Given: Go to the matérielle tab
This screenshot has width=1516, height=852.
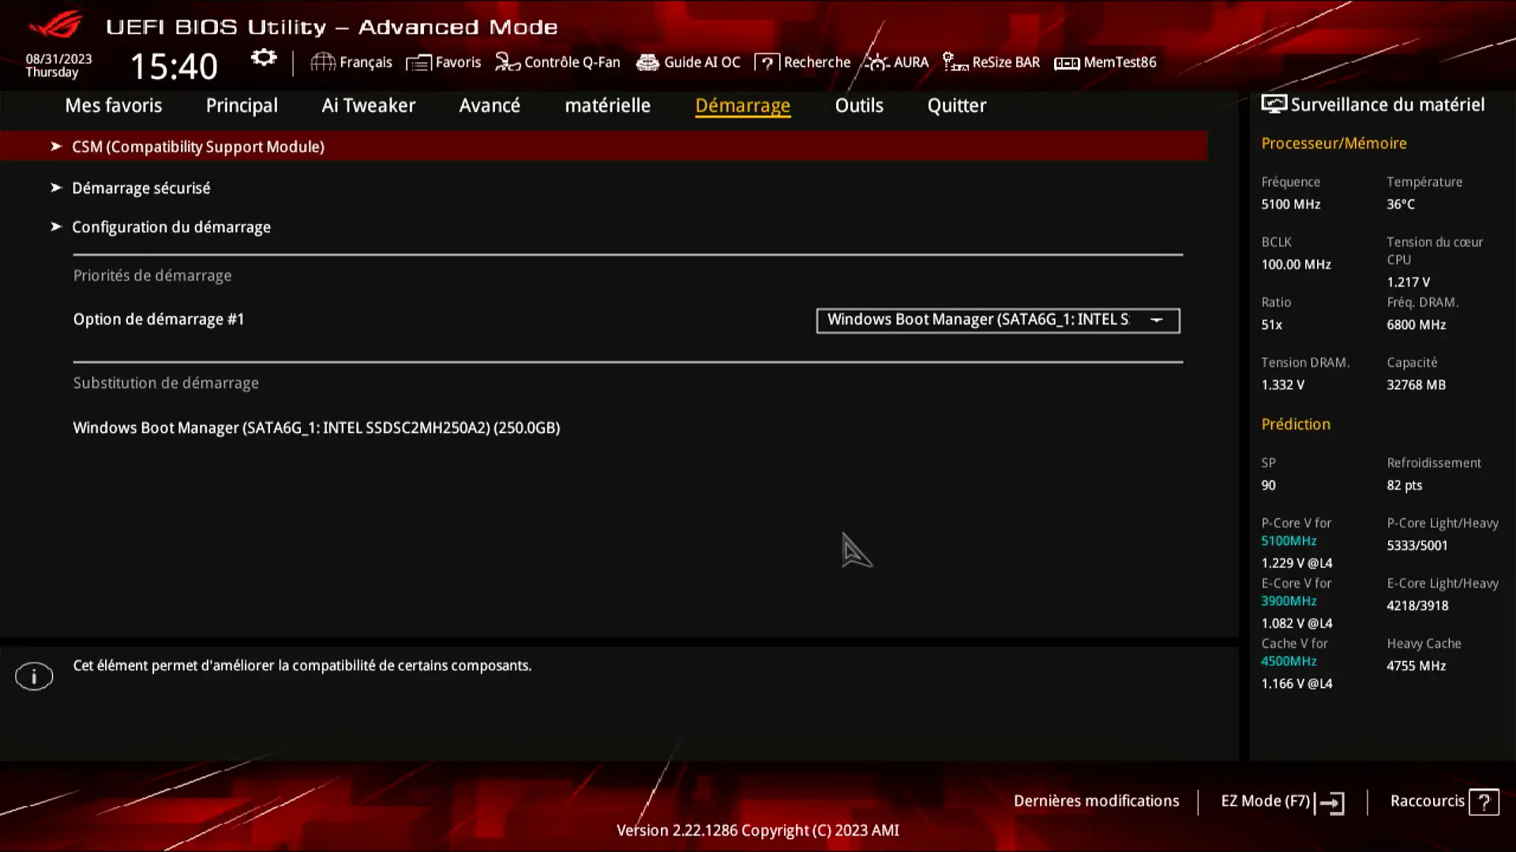Looking at the screenshot, I should click(607, 105).
